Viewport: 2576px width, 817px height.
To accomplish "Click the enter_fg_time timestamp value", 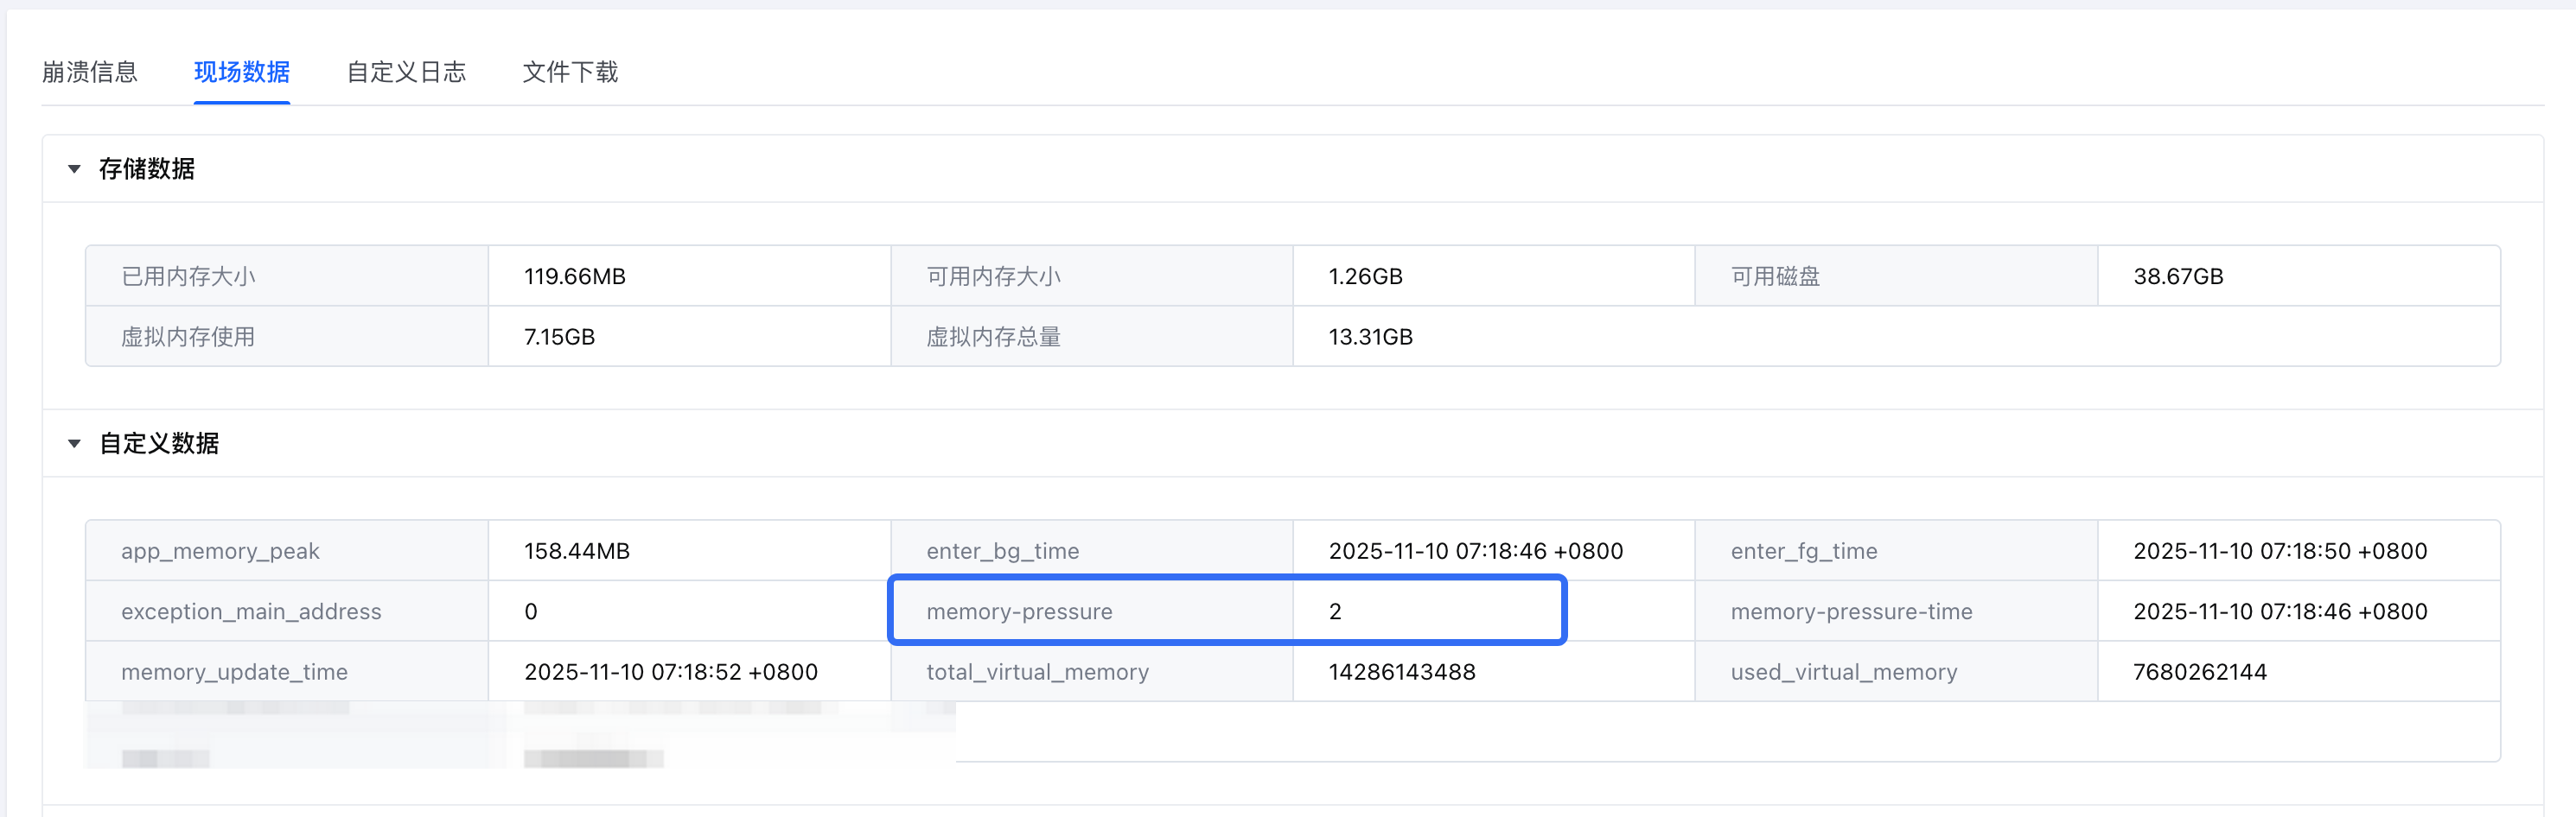I will (2280, 551).
